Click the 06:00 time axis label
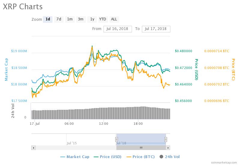This screenshot has height=165, width=240. click(x=69, y=124)
